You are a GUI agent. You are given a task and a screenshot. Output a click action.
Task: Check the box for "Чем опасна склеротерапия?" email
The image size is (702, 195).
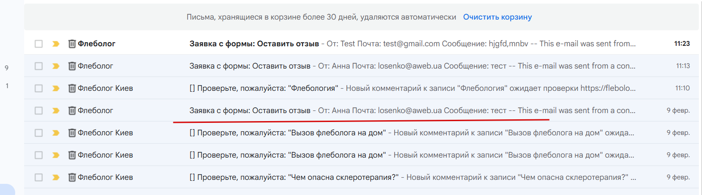coord(39,177)
